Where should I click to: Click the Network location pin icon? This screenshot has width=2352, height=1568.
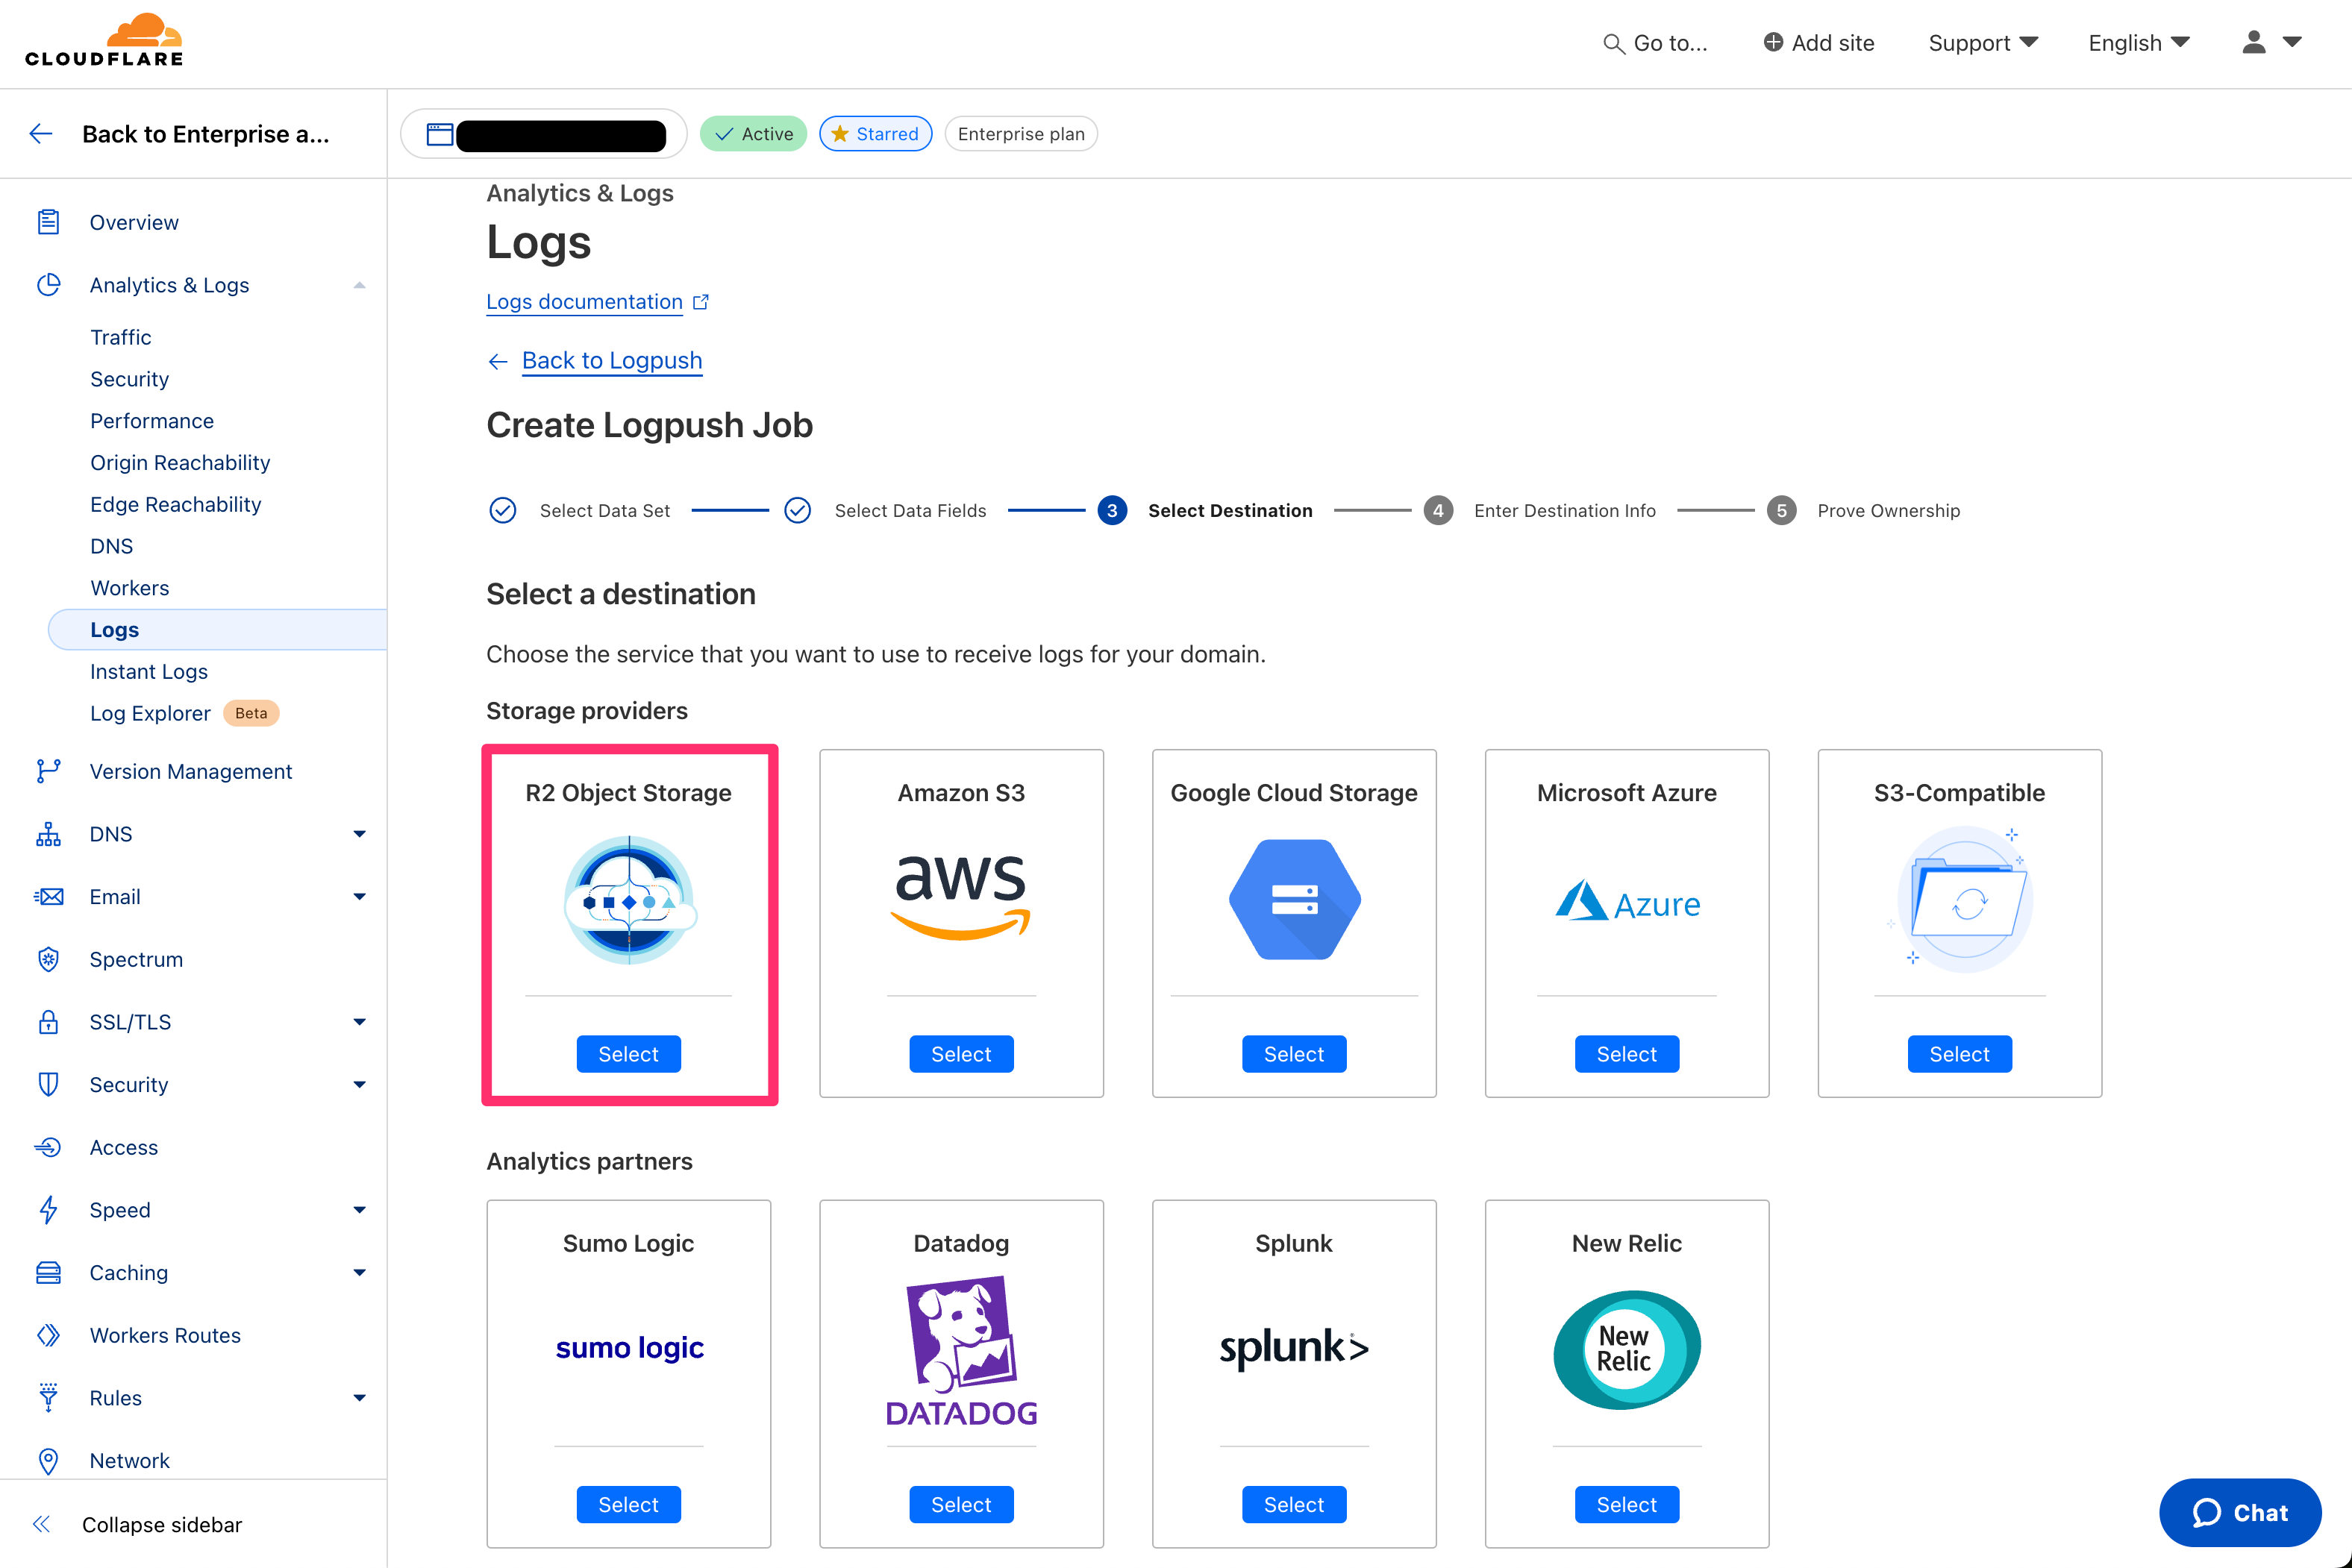tap(48, 1460)
